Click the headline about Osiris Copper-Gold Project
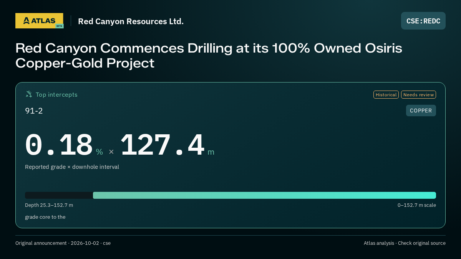461x259 pixels. pyautogui.click(x=209, y=55)
